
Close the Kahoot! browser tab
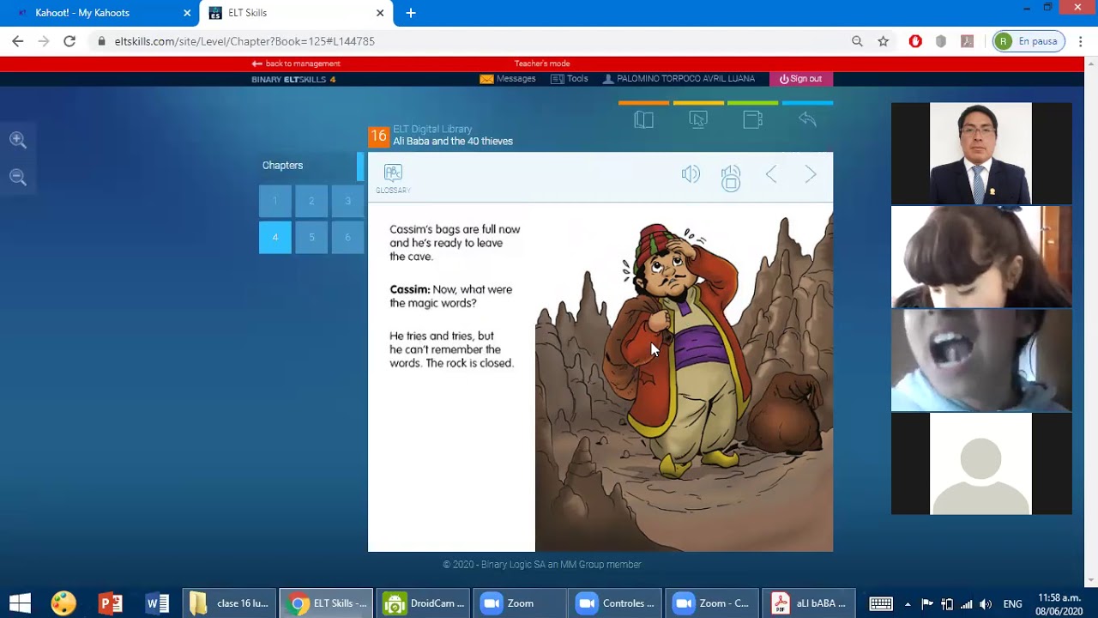pyautogui.click(x=187, y=13)
